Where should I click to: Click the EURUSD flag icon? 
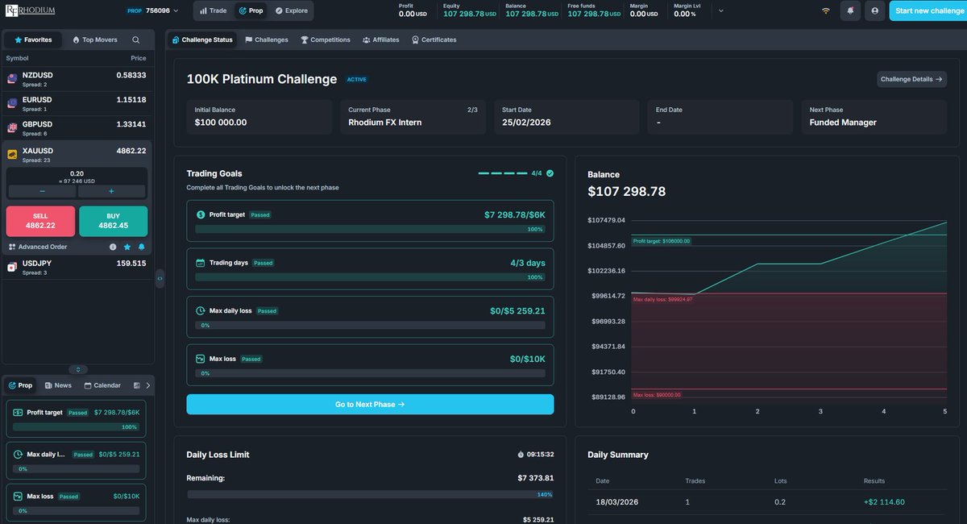12,103
